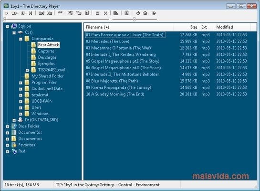Open the settings sliders icon
Image resolution: width=260 pixels, height=191 pixels.
(71, 13)
